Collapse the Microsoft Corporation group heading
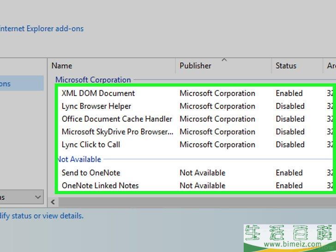 tap(93, 80)
